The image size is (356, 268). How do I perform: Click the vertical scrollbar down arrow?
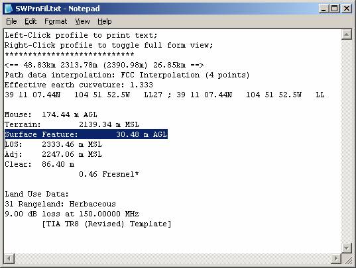pos(346,248)
